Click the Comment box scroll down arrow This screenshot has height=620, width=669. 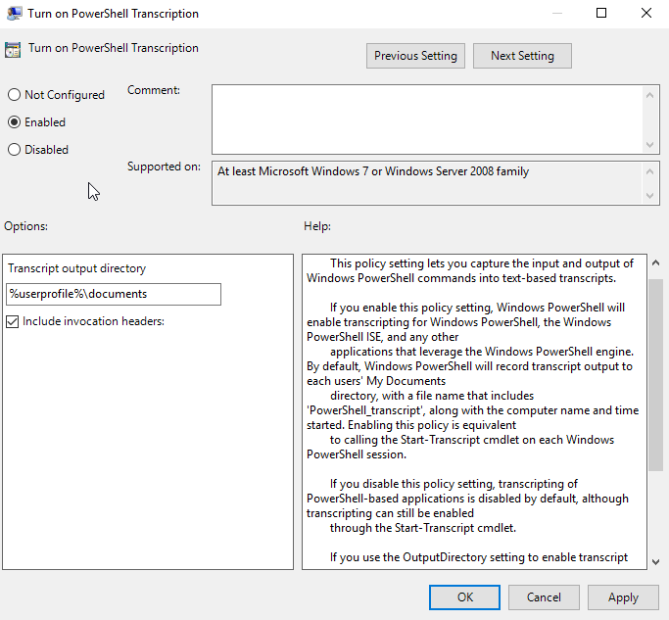(x=649, y=145)
